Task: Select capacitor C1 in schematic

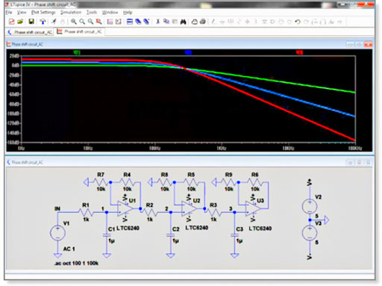Action: (x=107, y=235)
